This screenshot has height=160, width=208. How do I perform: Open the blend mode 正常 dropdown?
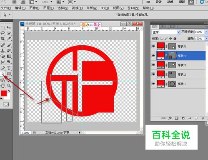point(166,32)
